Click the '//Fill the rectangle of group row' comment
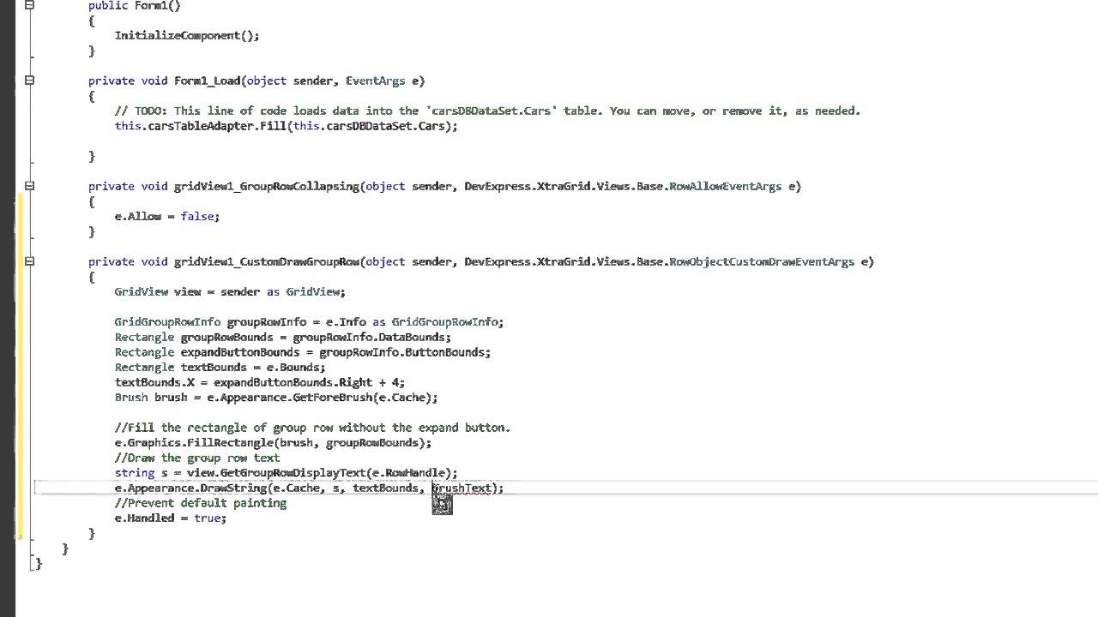The width and height of the screenshot is (1098, 617). [x=312, y=428]
